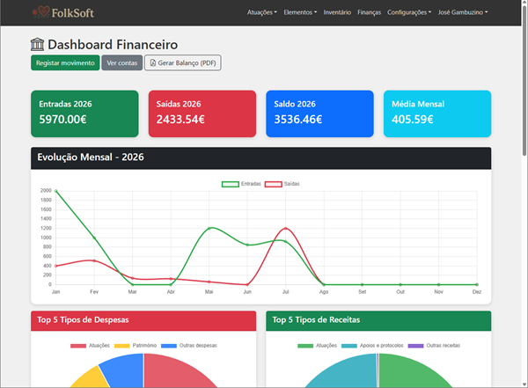Click the 2433.54€ saídas value
Viewport: 528px width, 388px height.
pos(180,120)
